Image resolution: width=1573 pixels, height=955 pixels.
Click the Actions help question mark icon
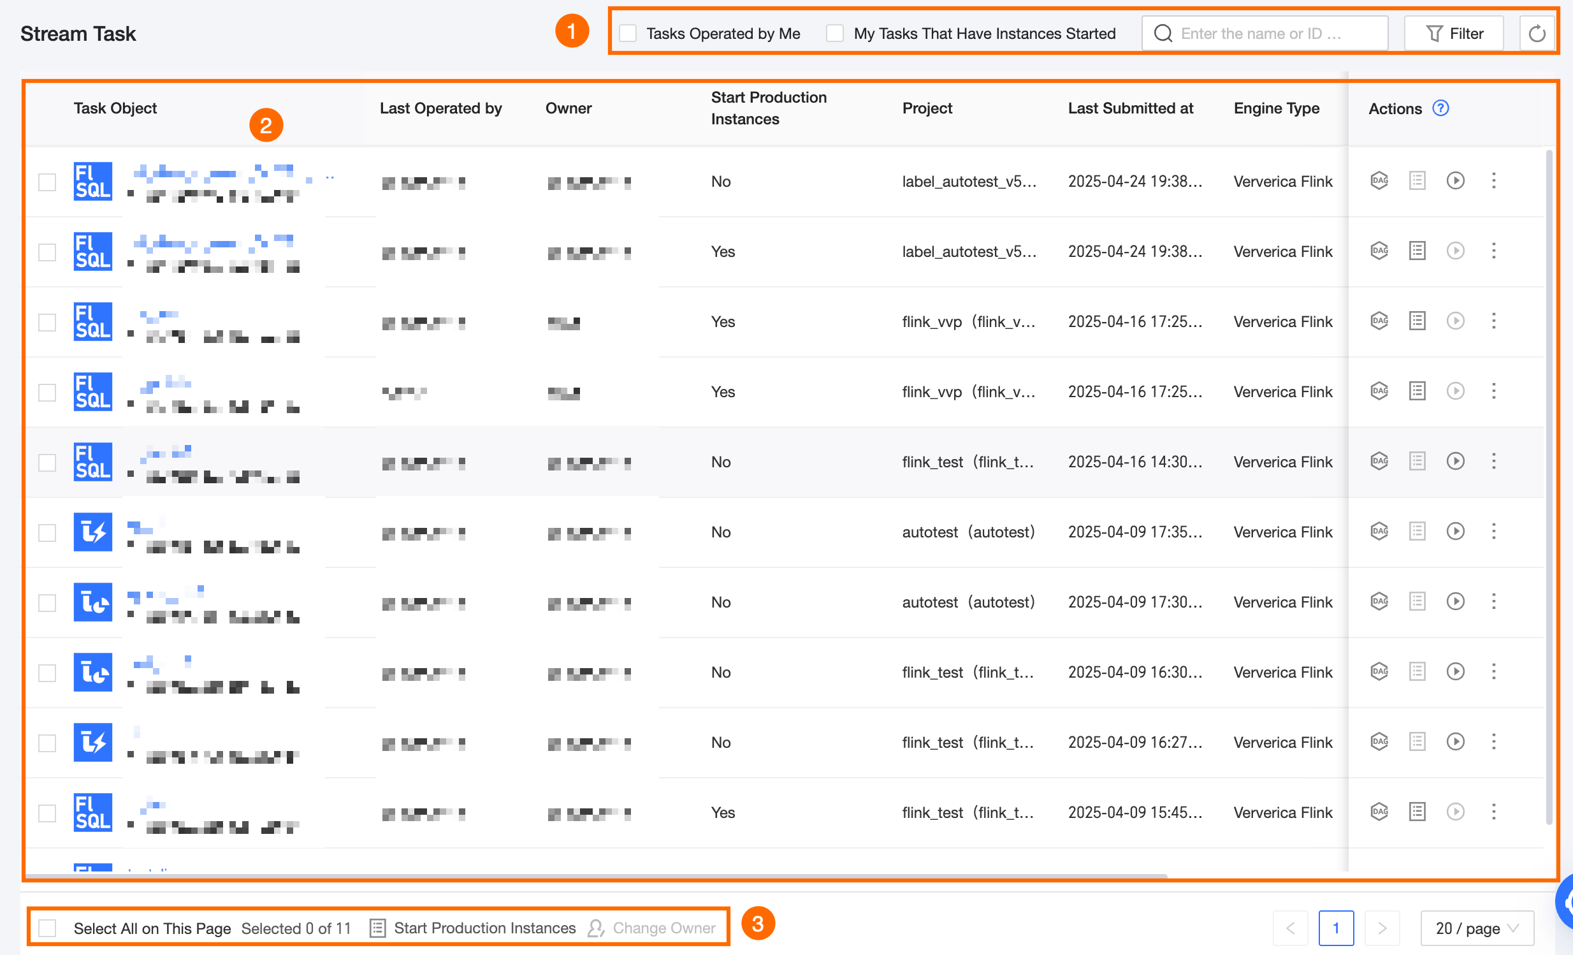tap(1440, 108)
